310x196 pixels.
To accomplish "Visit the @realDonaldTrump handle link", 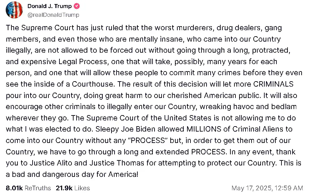I will (x=53, y=15).
